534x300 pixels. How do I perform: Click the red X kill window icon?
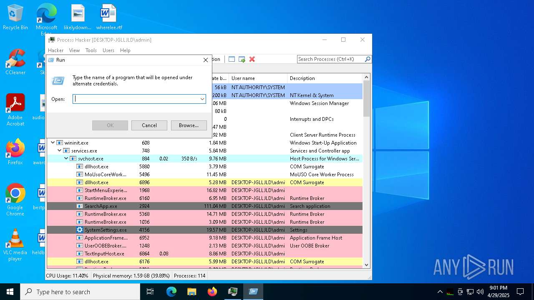pos(252,59)
